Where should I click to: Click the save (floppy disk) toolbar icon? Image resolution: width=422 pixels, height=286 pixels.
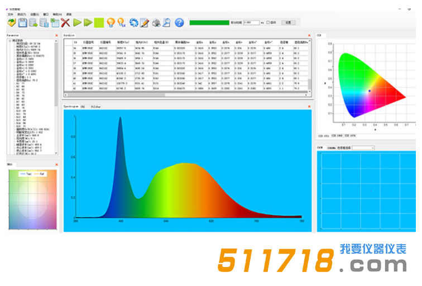tap(22, 23)
